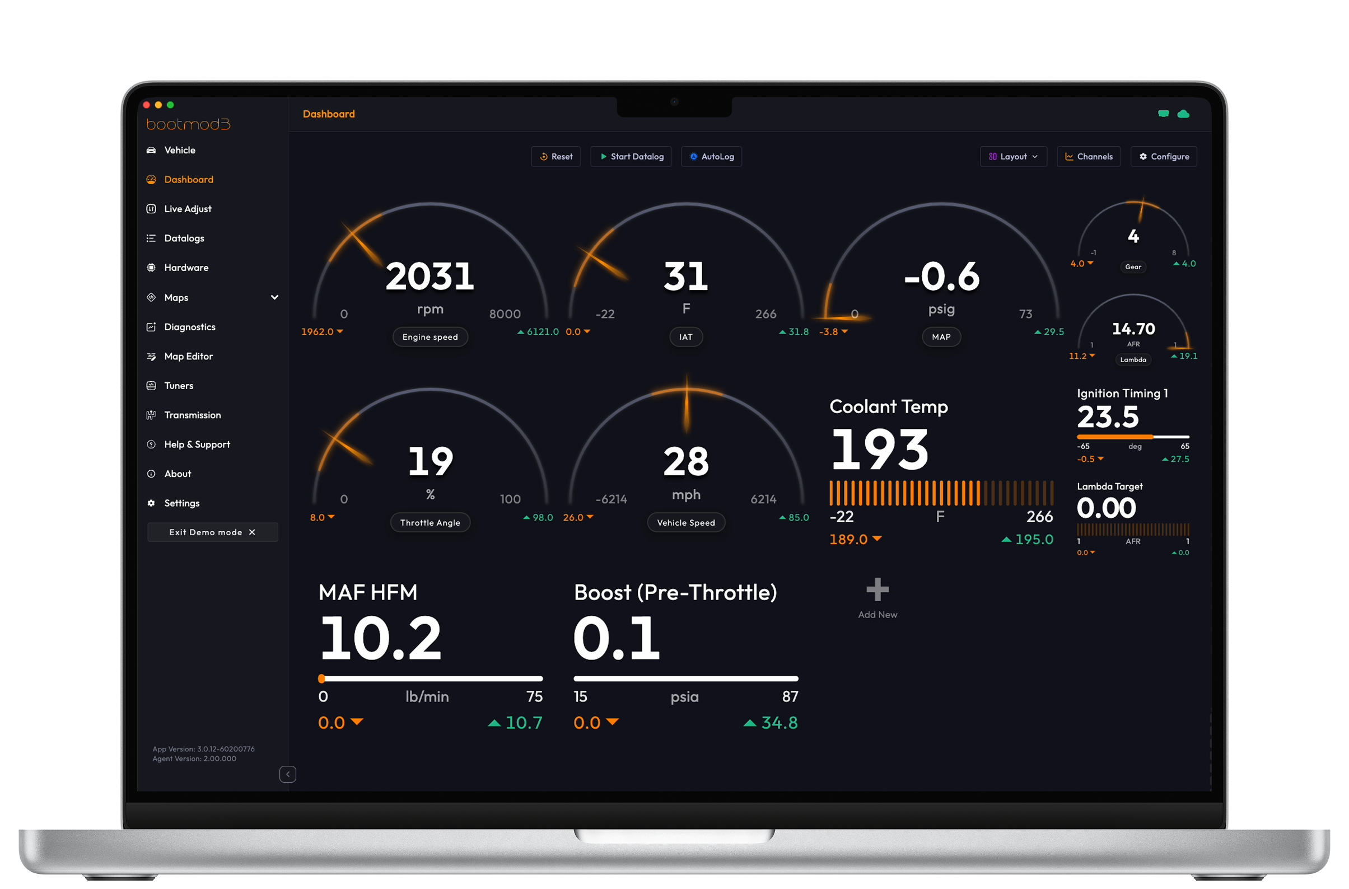Click the Boost (Pre-Throttle) slider bar

(x=687, y=679)
